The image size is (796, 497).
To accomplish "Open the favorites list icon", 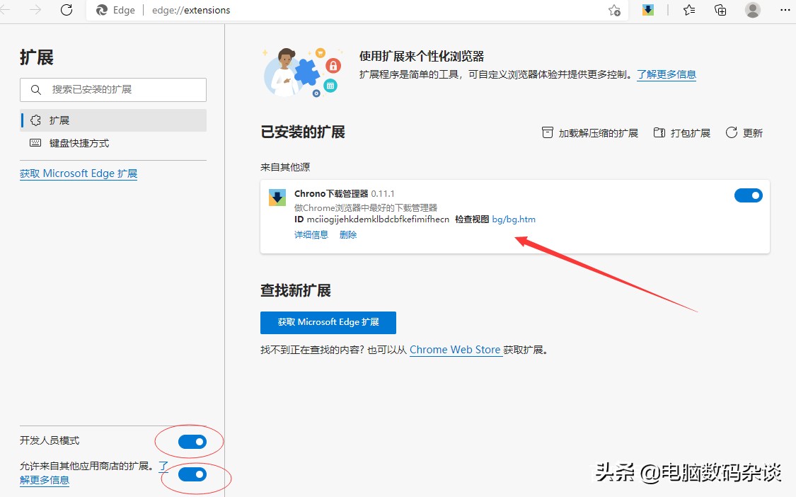I will 688,10.
